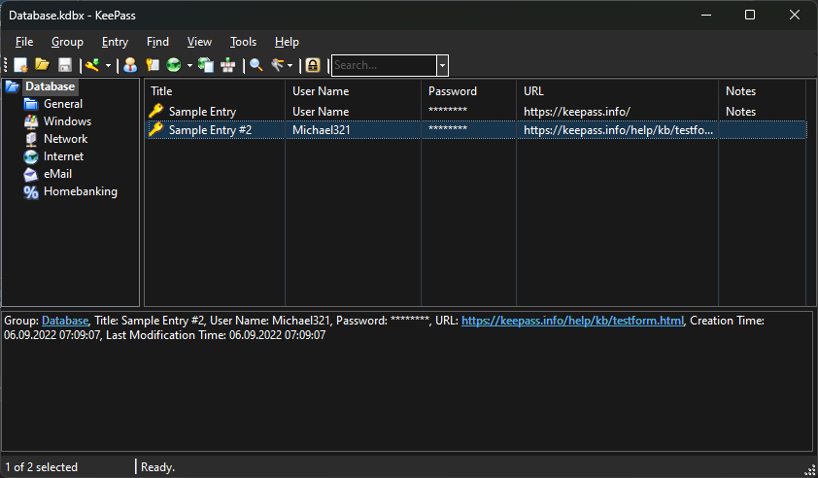Click into the Search input box

click(385, 65)
